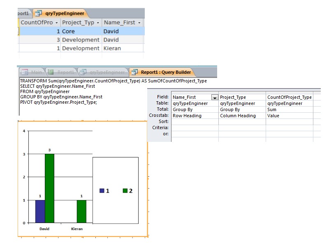The image size is (329, 246).
Task: Select the Project_Typ column header
Action: point(81,23)
